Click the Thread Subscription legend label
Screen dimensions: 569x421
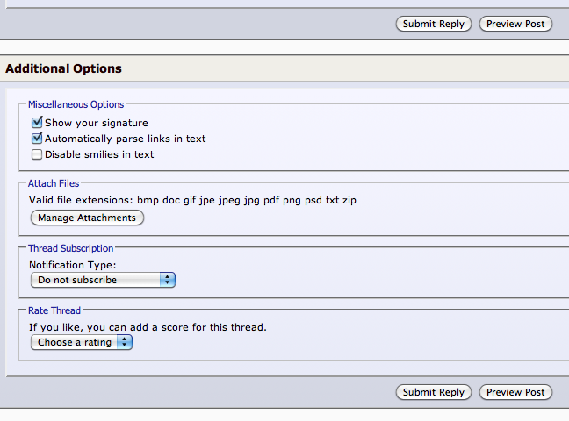click(x=71, y=248)
